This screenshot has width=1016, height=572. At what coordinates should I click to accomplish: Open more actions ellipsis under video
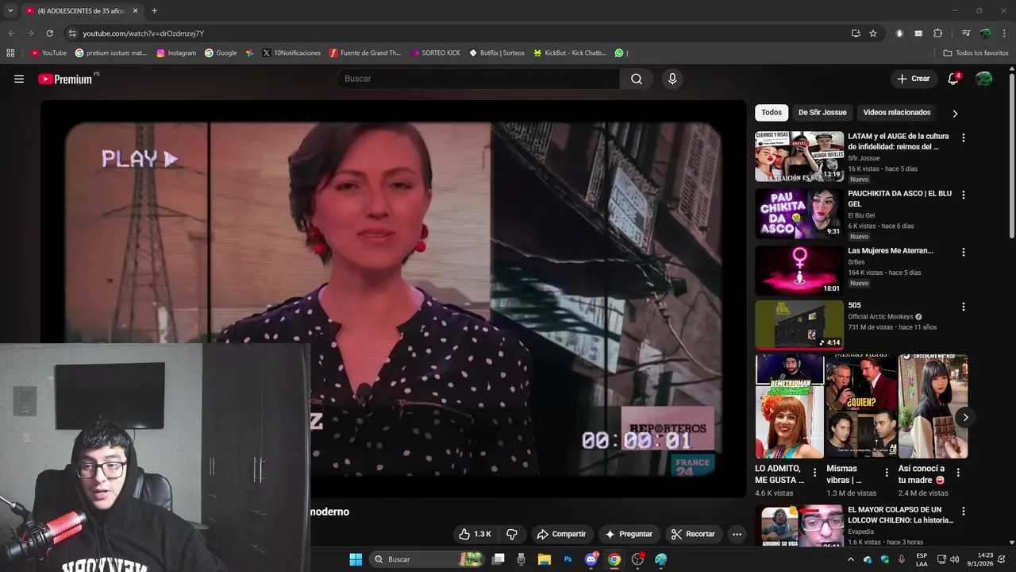click(x=737, y=534)
